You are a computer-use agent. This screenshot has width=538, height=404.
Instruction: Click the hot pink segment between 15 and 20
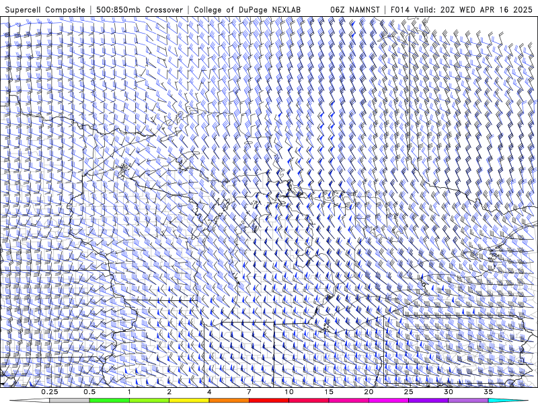[x=348, y=401]
